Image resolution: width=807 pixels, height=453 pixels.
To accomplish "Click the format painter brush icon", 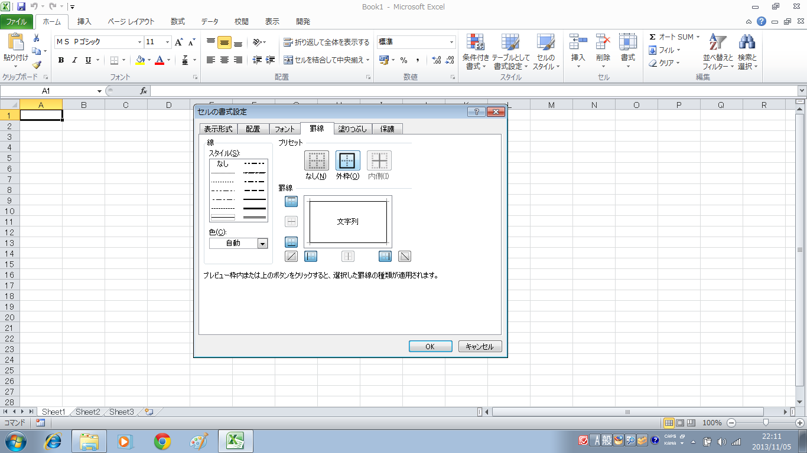I will coord(37,65).
